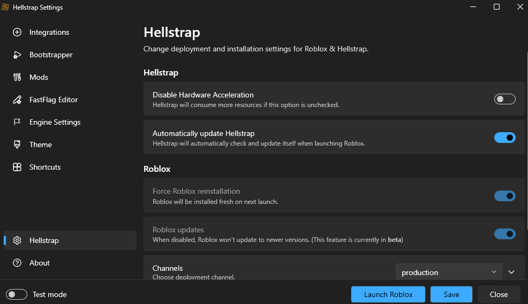
Task: Toggle the Roblox updates switch
Action: pos(505,234)
